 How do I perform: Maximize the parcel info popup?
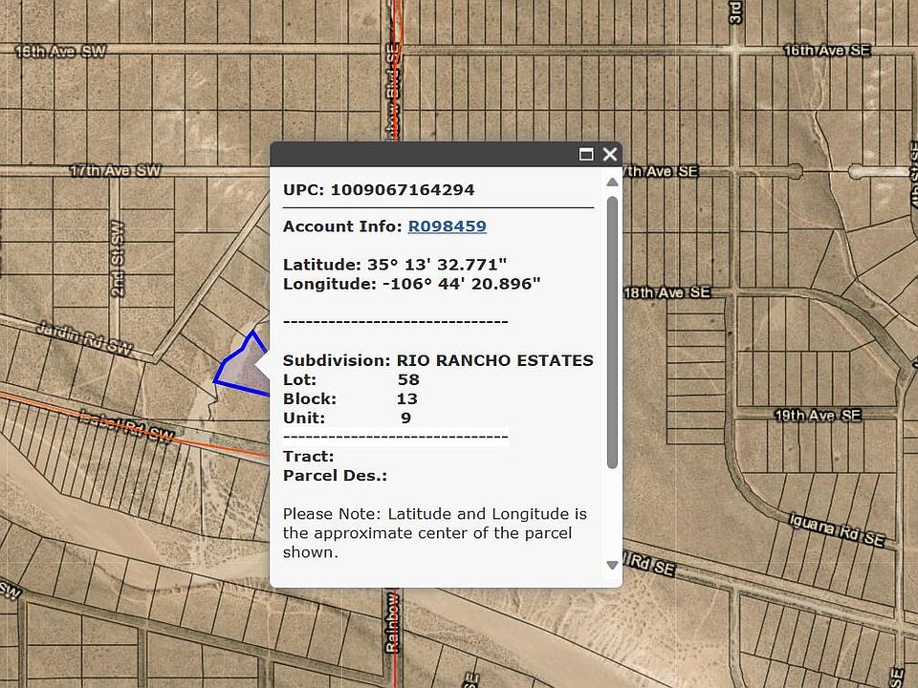pos(586,154)
